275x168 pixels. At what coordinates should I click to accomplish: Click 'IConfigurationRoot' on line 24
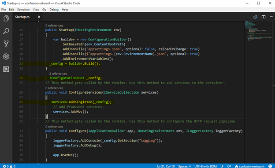tap(67, 78)
